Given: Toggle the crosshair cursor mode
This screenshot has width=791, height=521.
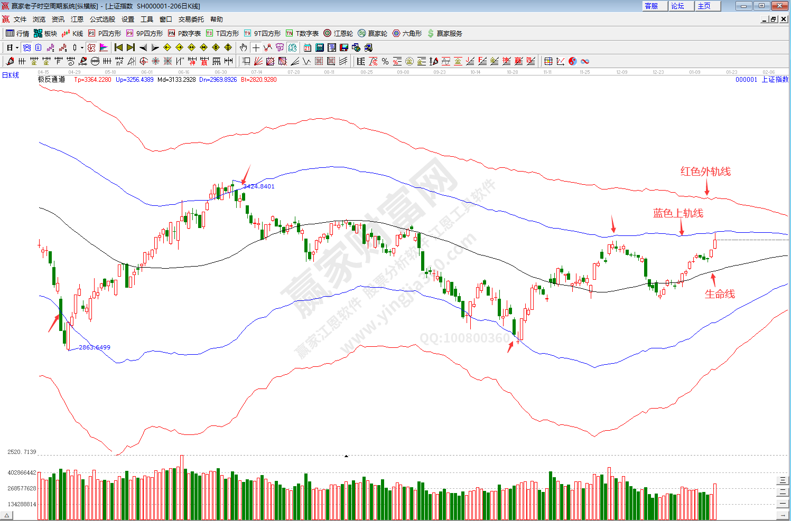Looking at the screenshot, I should point(256,48).
